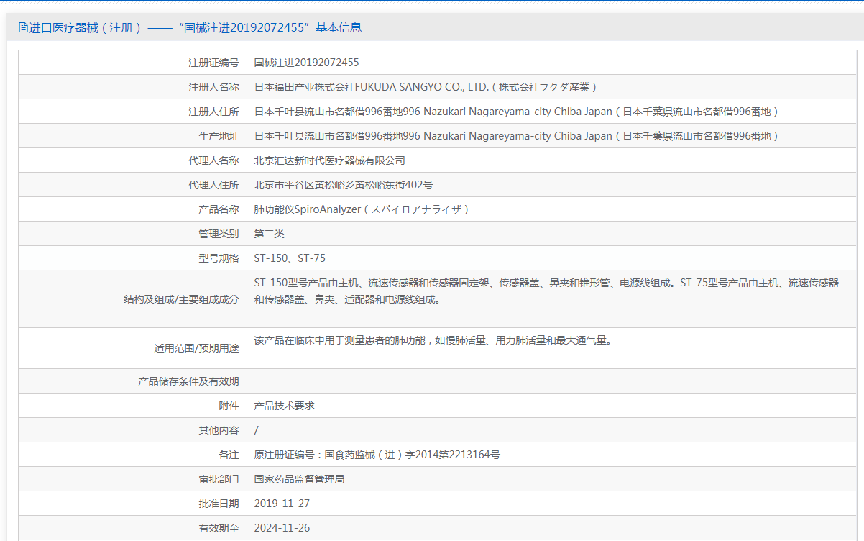Click the document icon beside the page title
Image resolution: width=864 pixels, height=541 pixels.
(x=23, y=28)
